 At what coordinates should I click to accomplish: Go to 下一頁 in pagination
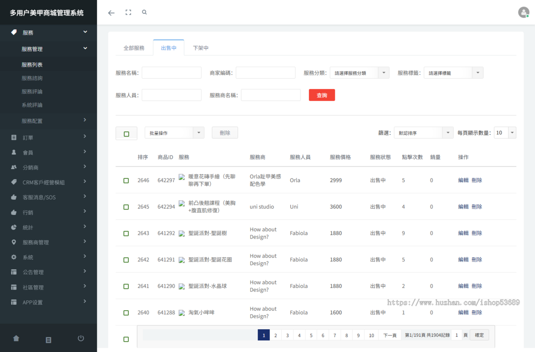[x=390, y=335]
